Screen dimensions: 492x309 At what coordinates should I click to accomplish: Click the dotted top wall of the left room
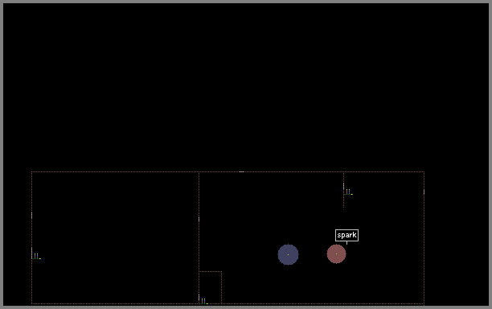[x=115, y=171]
